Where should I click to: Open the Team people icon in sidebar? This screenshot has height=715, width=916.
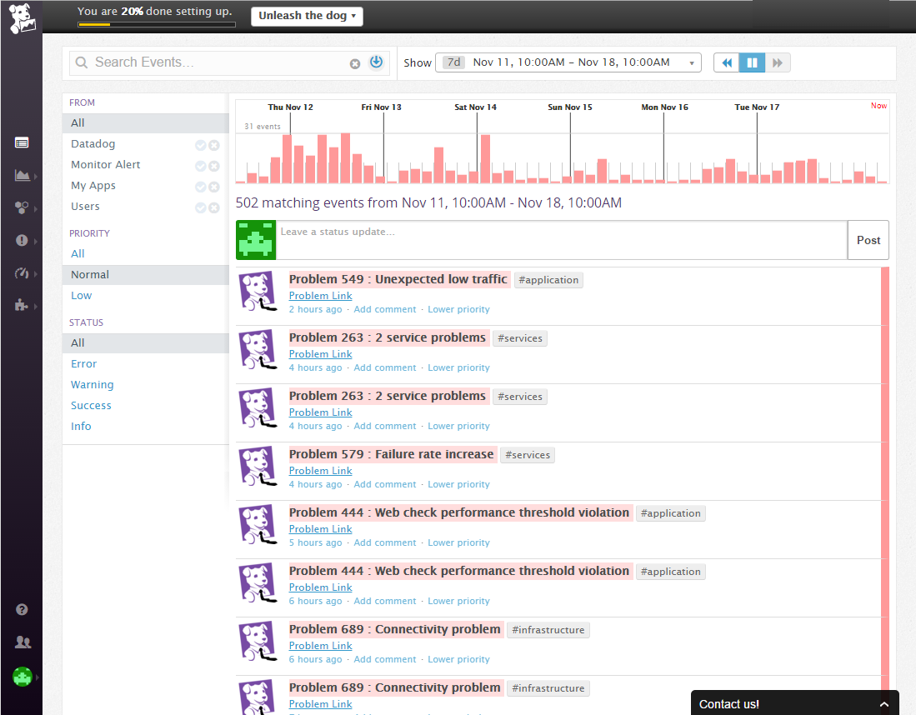click(x=22, y=642)
